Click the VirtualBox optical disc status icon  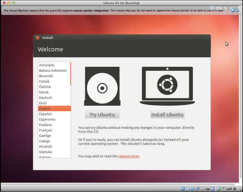tap(188, 189)
